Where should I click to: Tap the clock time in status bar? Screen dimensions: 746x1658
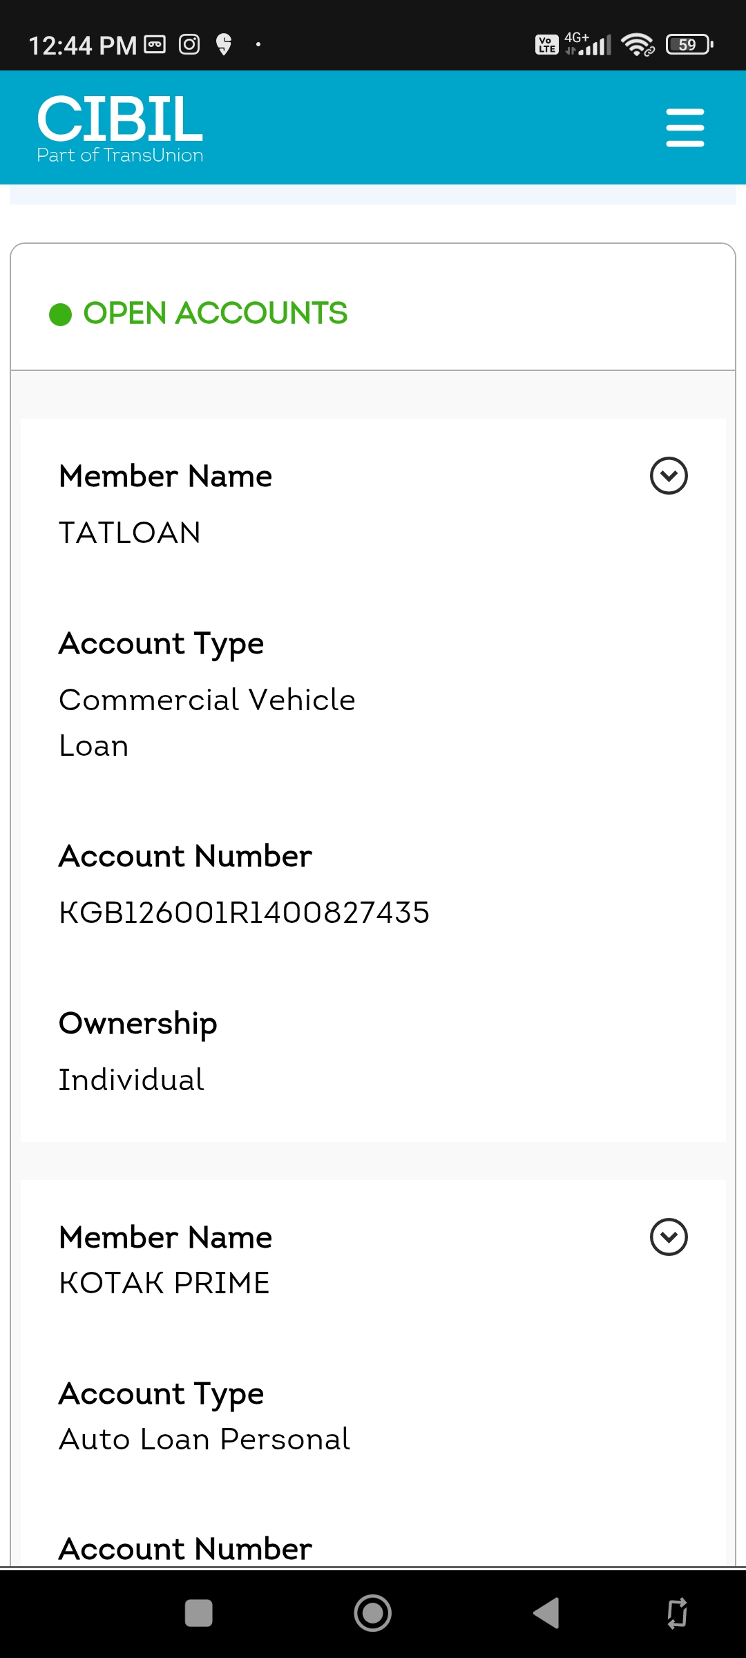(82, 46)
